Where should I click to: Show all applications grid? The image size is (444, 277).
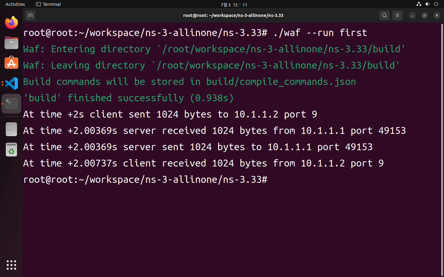point(11,265)
